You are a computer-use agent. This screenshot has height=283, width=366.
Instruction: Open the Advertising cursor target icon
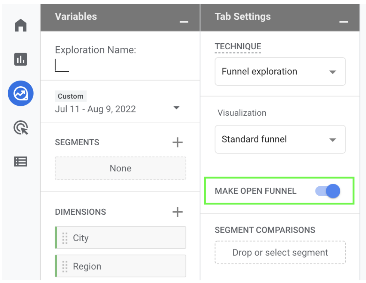coord(21,128)
